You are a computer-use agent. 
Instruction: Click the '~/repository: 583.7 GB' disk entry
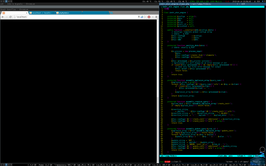pos(65,165)
